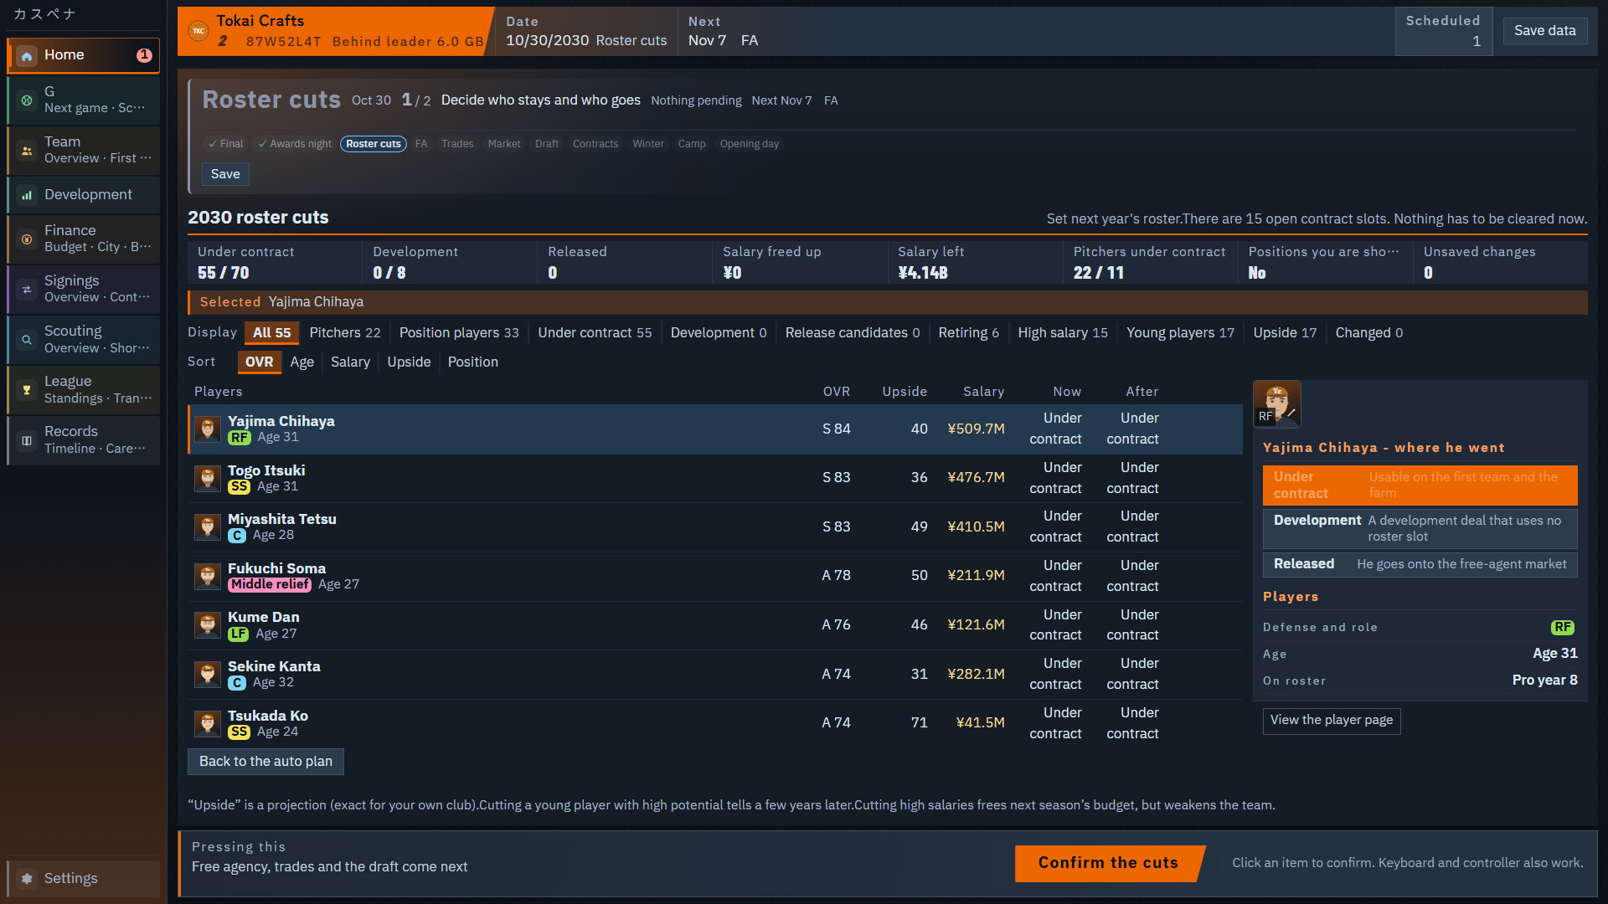Click Back to the auto plan
The width and height of the screenshot is (1608, 904).
pyautogui.click(x=265, y=762)
